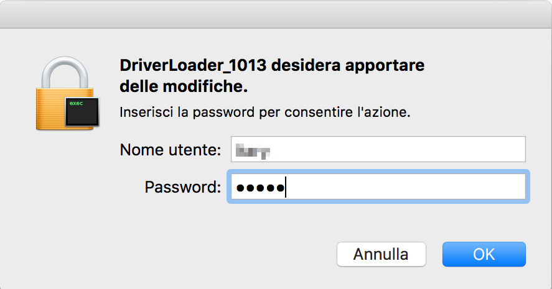The width and height of the screenshot is (552, 289).
Task: Focus the Nome utente text field
Action: [x=378, y=149]
